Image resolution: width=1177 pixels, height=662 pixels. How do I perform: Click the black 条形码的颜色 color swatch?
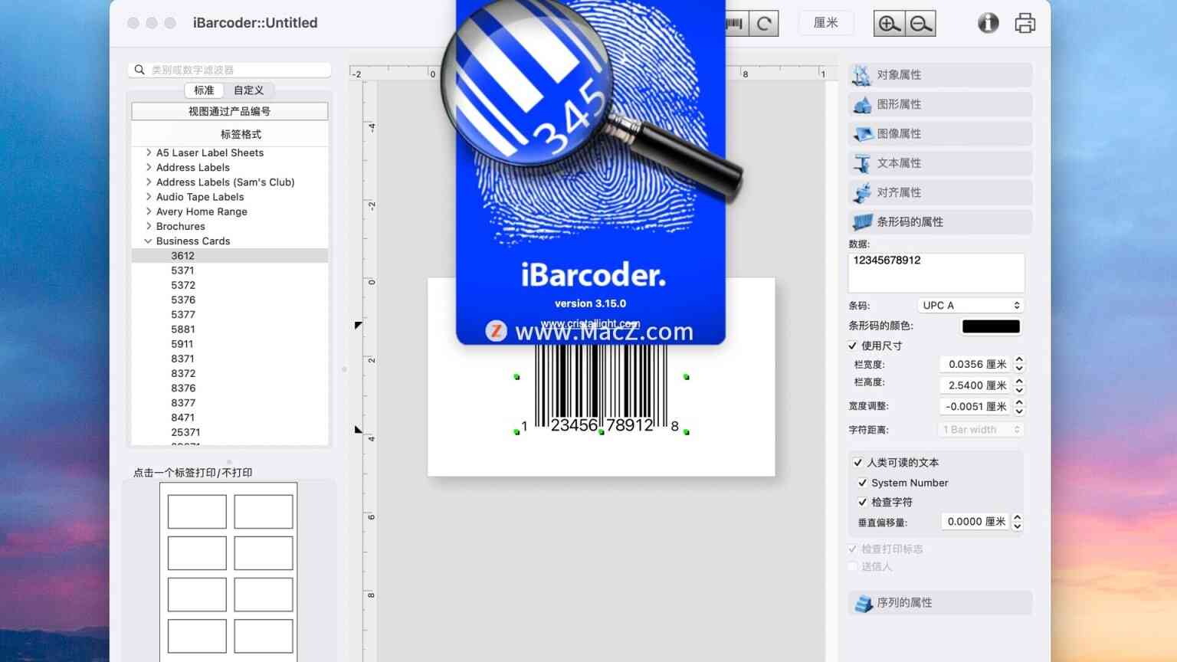click(991, 326)
